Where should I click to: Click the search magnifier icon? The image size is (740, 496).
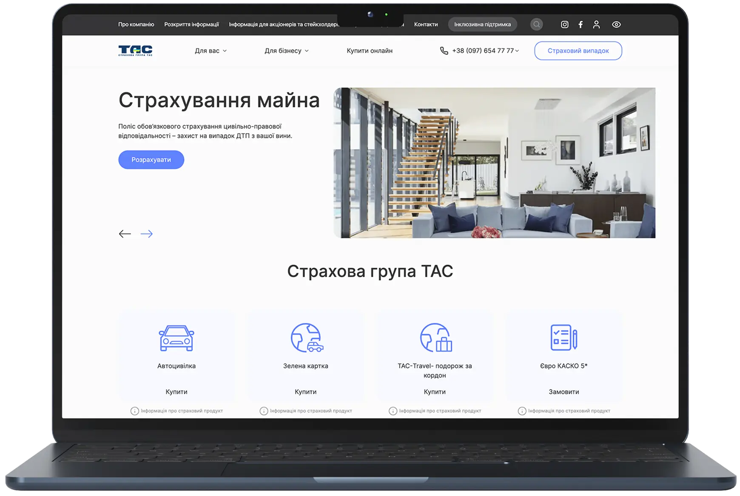(536, 24)
